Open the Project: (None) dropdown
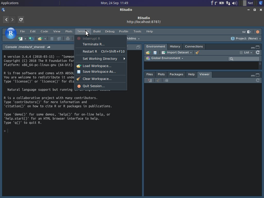 [x=246, y=39]
